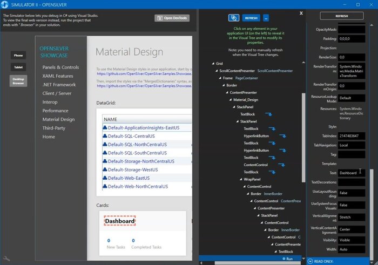This screenshot has width=378, height=265.
Task: Click user icon of Default-SQL-NorthCentralUS row
Action: click(x=105, y=145)
